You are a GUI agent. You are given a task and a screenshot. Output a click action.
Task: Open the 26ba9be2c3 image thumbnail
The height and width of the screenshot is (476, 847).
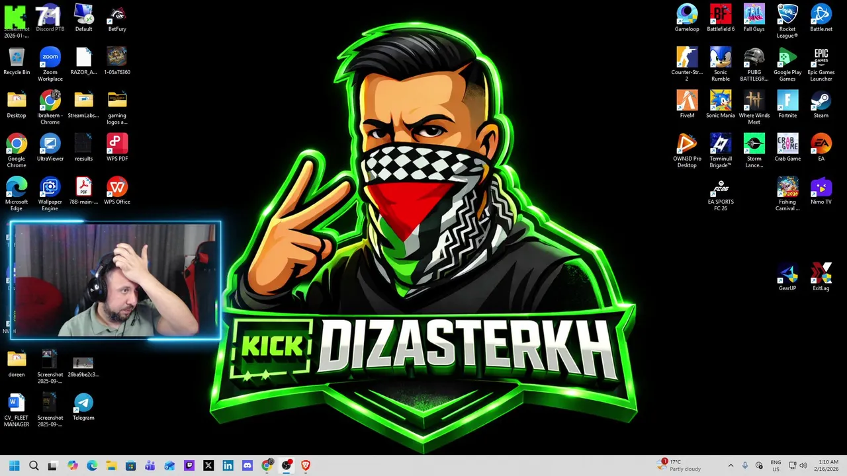point(83,366)
